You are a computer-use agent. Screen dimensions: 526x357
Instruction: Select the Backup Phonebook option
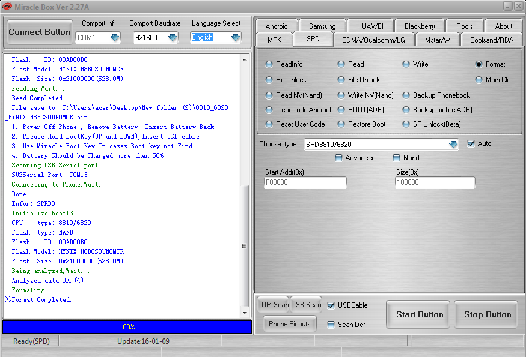406,95
